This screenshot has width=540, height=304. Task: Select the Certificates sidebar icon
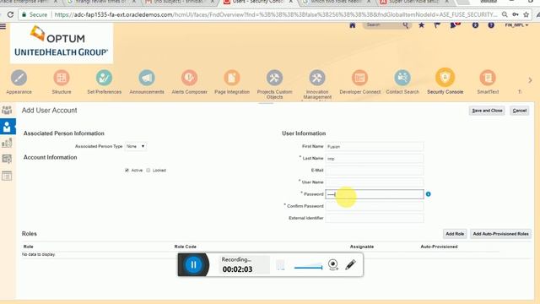(7, 159)
